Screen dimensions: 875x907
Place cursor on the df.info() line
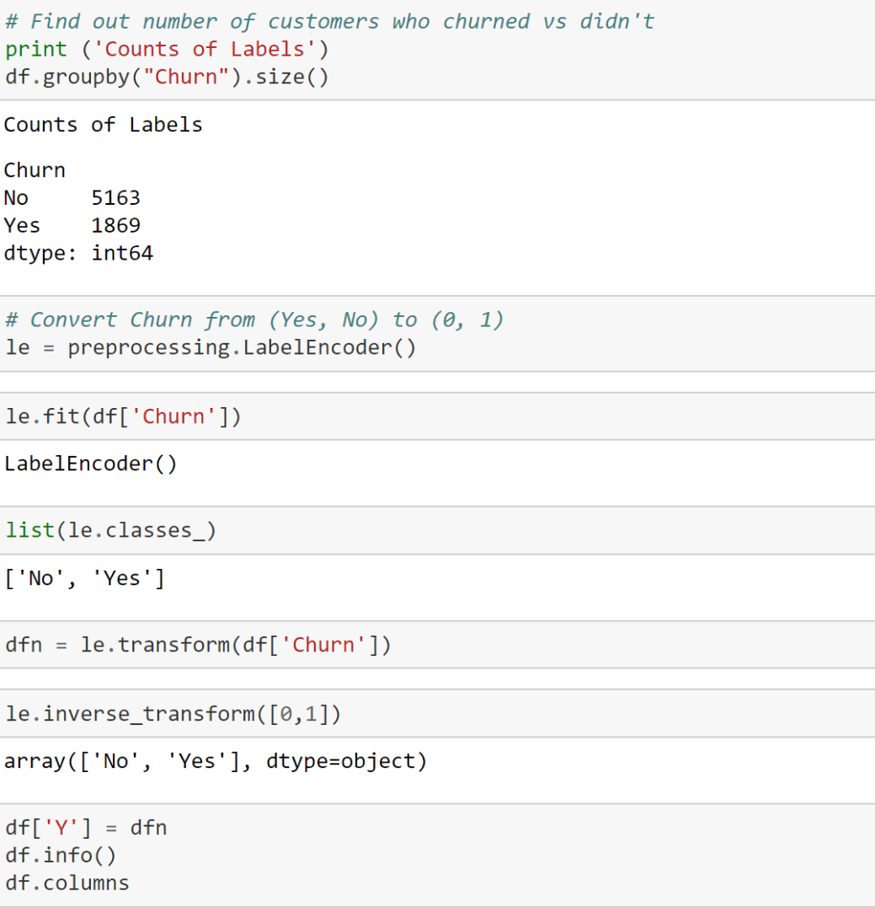[x=61, y=856]
